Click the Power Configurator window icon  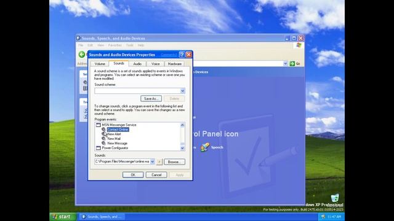98,148
